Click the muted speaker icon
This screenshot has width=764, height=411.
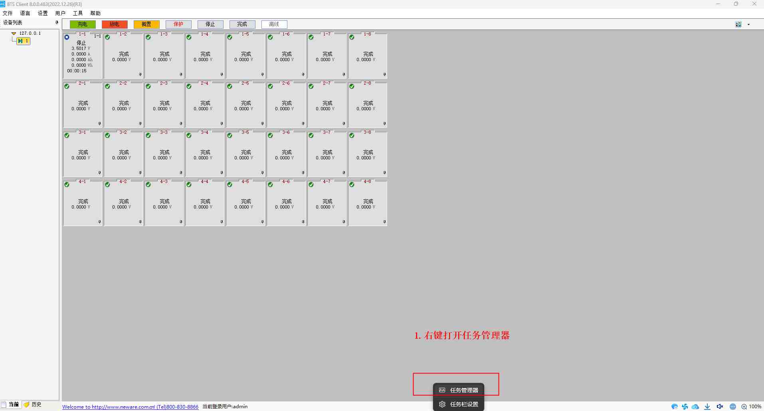(x=720, y=407)
